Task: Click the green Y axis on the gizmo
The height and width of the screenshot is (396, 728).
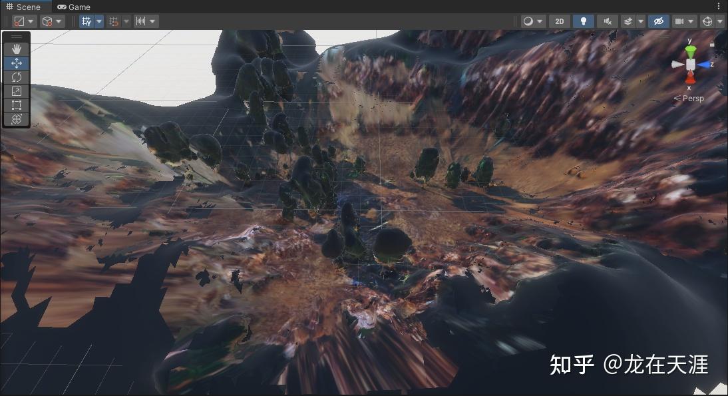Action: [x=691, y=50]
